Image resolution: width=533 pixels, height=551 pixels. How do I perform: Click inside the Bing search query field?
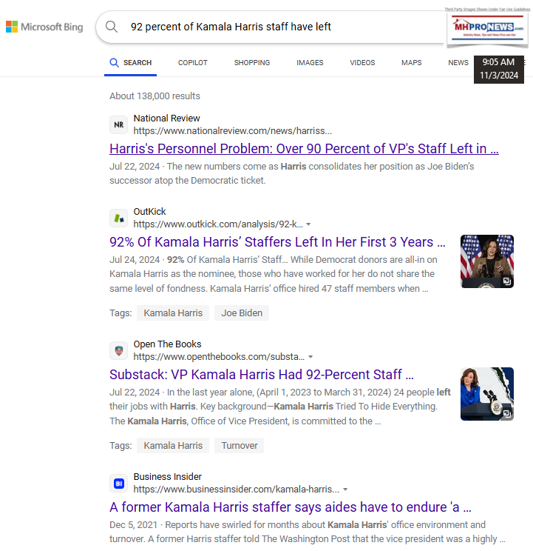click(x=281, y=27)
